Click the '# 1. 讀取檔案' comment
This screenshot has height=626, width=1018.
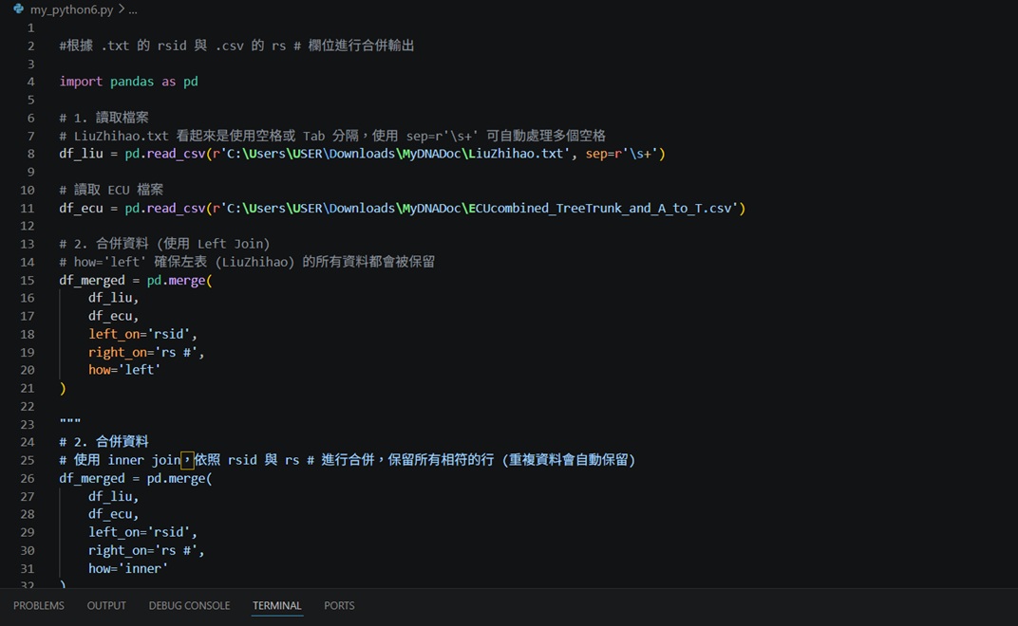click(x=104, y=118)
